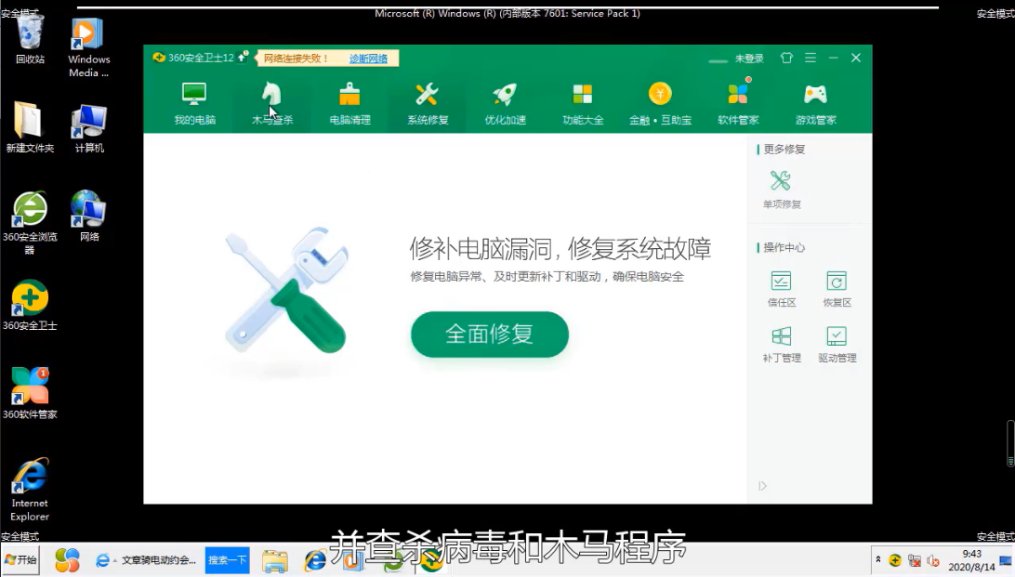
Task: Click the 诊断网络 link
Action: pyautogui.click(x=368, y=59)
